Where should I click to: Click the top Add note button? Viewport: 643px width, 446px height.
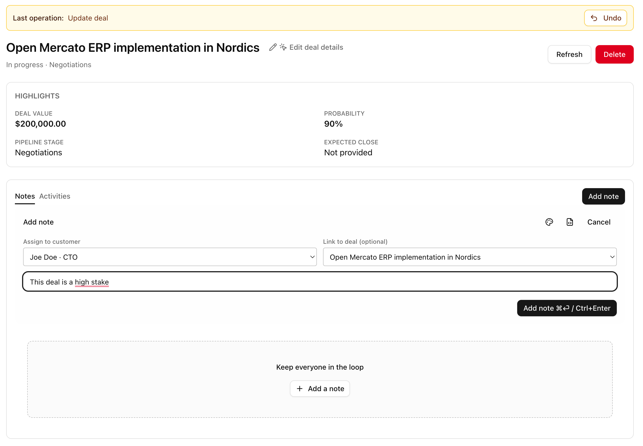603,196
